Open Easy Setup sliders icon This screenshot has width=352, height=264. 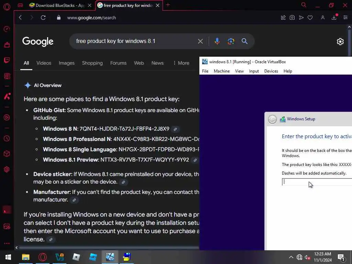pos(345,18)
